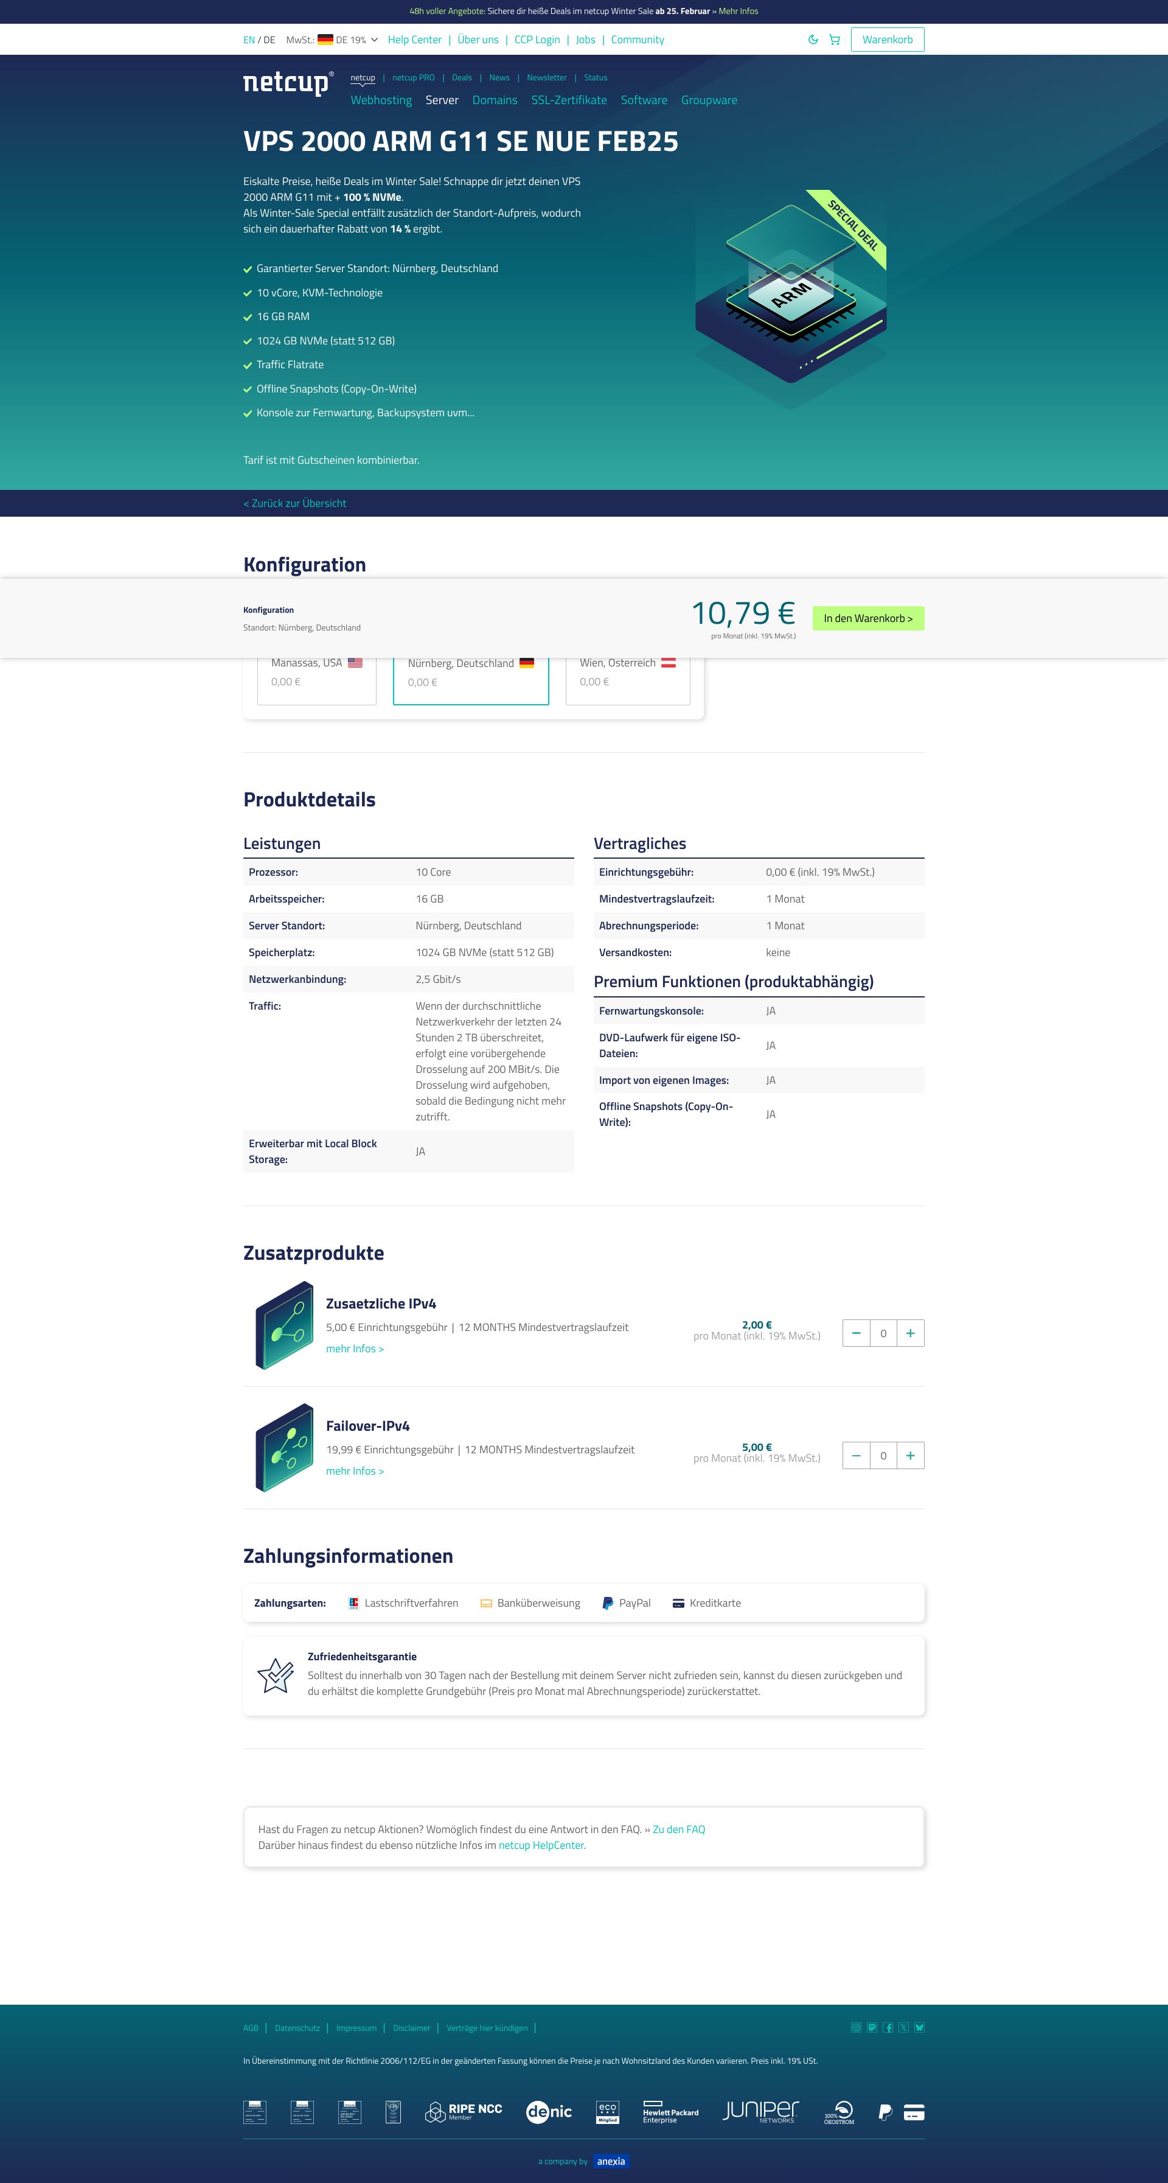Click the Banküberweisung payment icon
This screenshot has width=1168, height=2183.
[x=486, y=1604]
